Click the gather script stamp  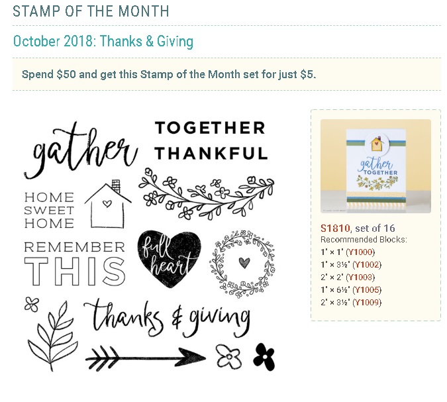point(81,150)
